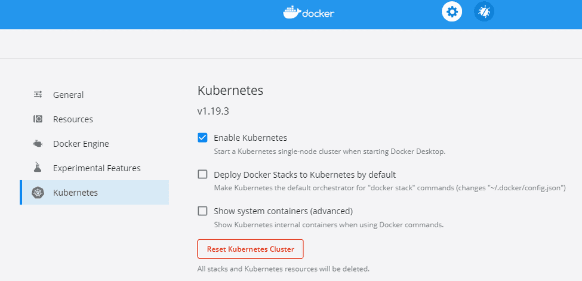Viewport: 582px width, 281px height.
Task: Click the Docker Engine whale icon
Action: point(38,144)
